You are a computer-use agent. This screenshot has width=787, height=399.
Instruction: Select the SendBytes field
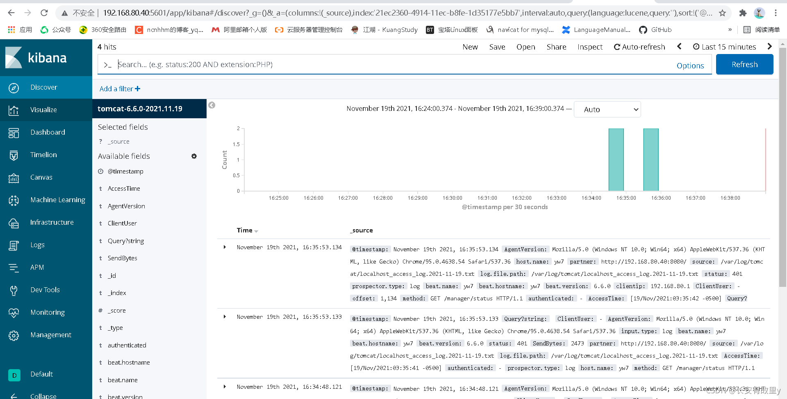coord(123,258)
